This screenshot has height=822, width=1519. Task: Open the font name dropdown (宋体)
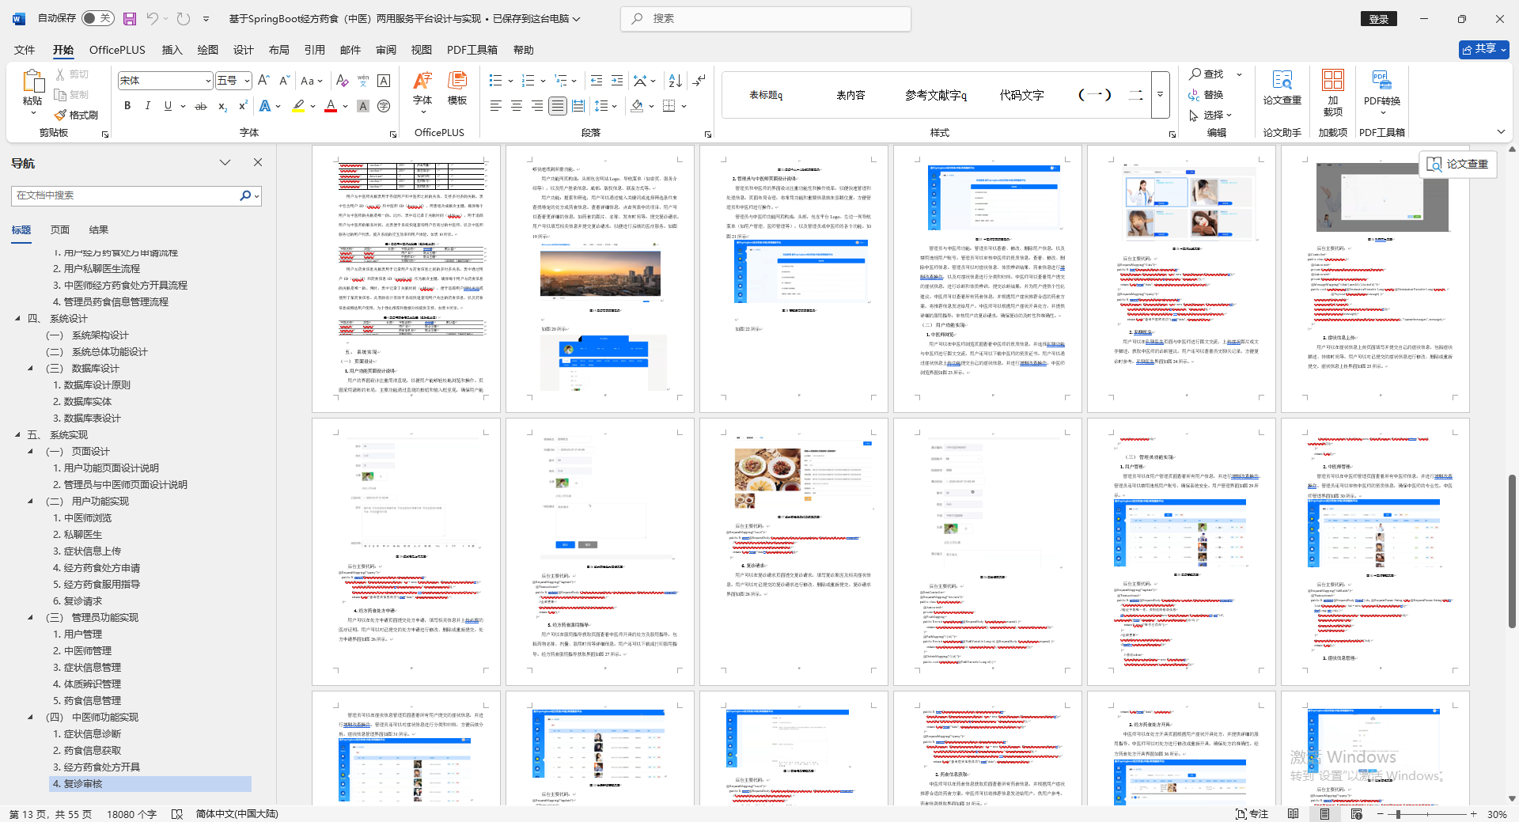pos(208,81)
